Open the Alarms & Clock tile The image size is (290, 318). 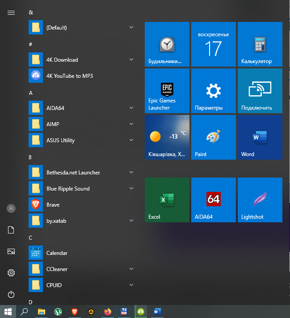tap(167, 44)
